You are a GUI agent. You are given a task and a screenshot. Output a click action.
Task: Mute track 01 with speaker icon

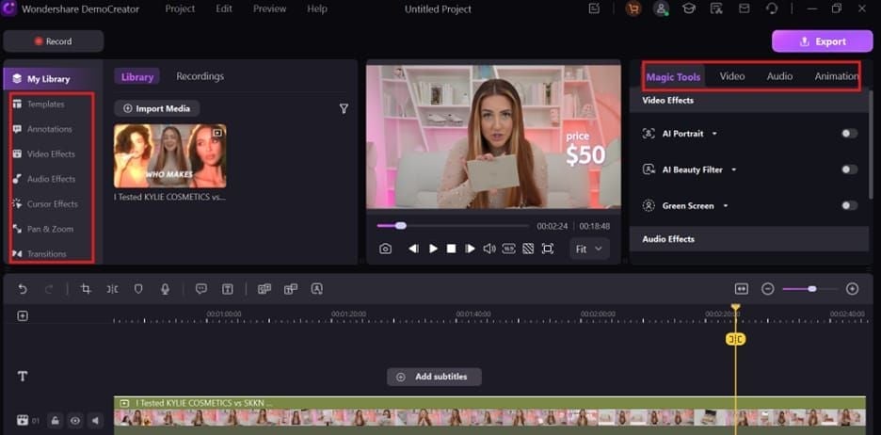point(95,420)
